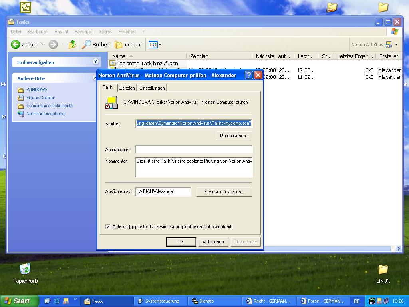Click the green LITE icon in the system tray
409x307 pixels.
point(372,301)
